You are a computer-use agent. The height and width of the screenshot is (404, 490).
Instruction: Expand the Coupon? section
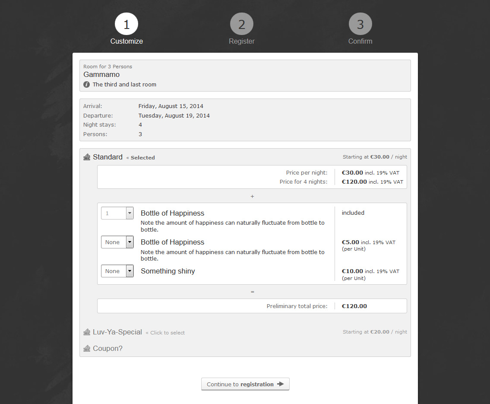tap(107, 349)
